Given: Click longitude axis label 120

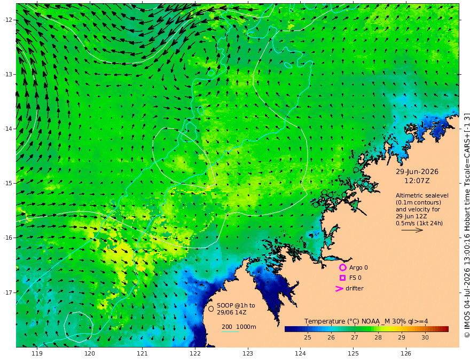Looking at the screenshot, I should (90, 354).
